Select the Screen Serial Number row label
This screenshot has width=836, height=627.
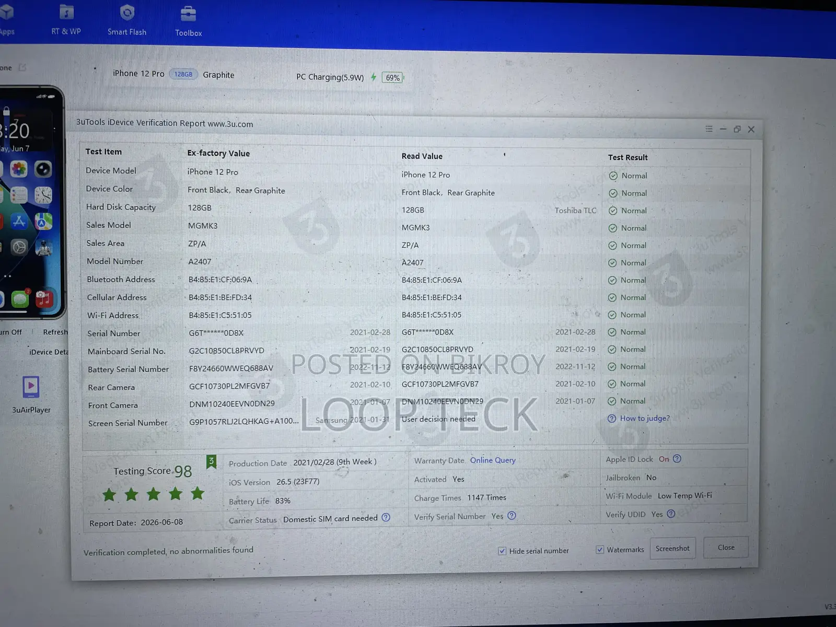coord(128,423)
